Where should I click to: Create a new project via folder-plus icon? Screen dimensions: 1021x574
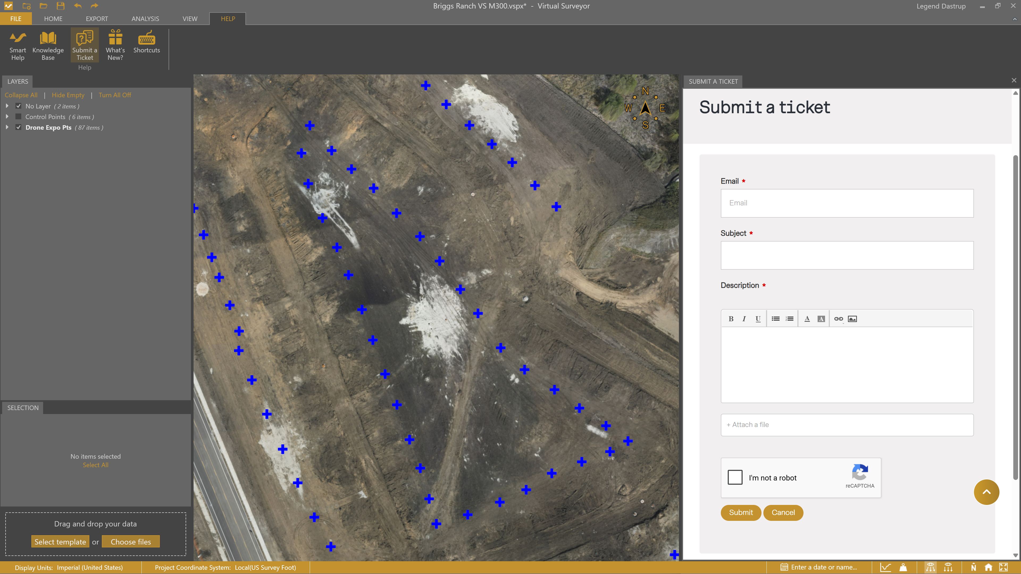coord(27,6)
